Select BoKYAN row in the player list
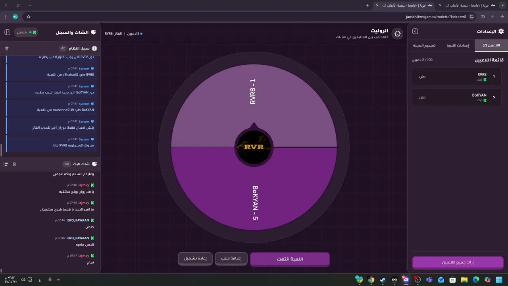Screen dimensions: 508x286 456,97
